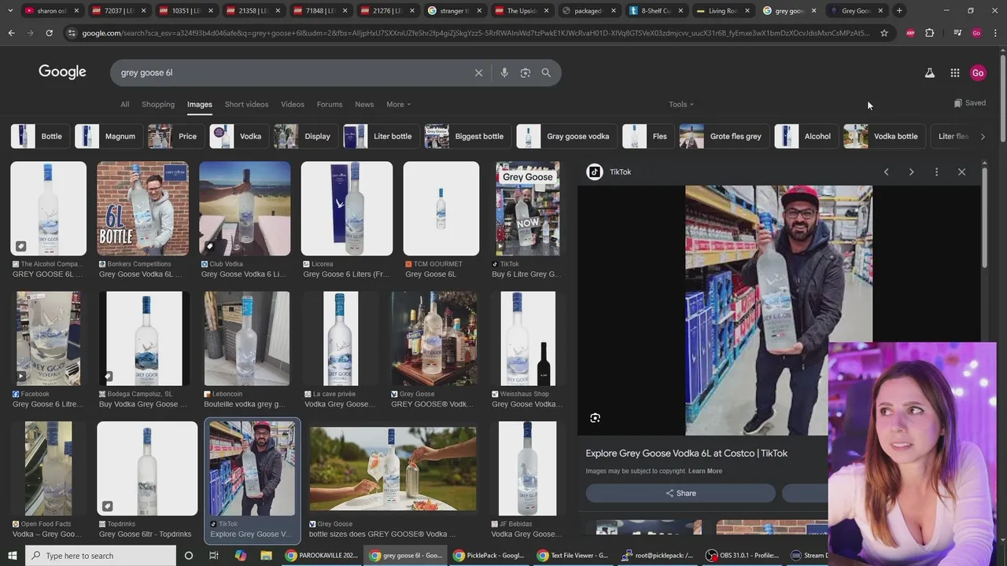Open TCM GOURMET Grey Goose 6L thumbnail
Screen dimensions: 1007x566
(441, 208)
